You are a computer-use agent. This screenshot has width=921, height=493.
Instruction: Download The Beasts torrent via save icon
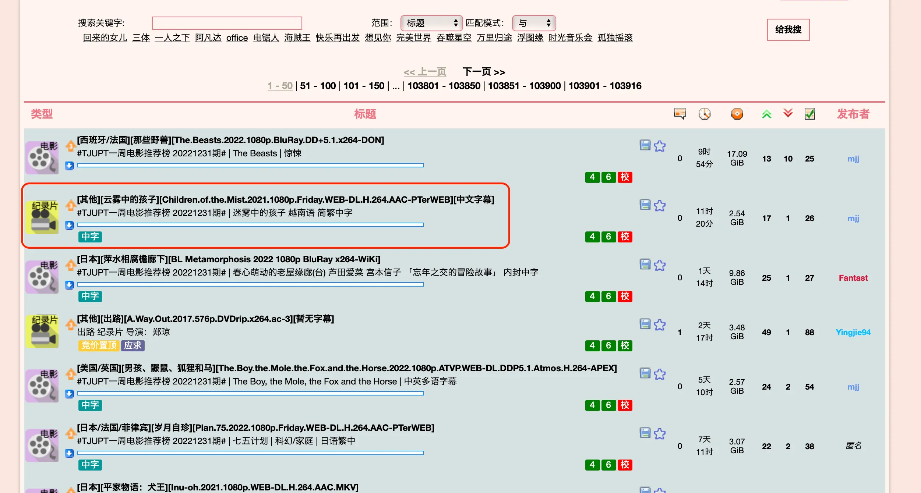pyautogui.click(x=645, y=145)
